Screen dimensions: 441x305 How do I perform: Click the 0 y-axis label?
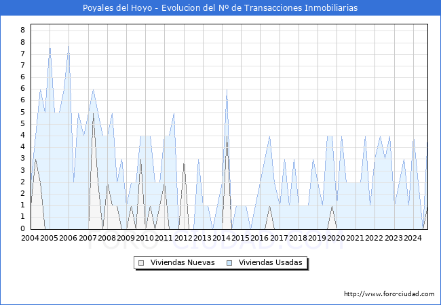[23, 228]
